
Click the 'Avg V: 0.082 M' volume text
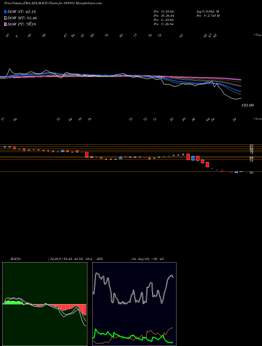click(208, 12)
